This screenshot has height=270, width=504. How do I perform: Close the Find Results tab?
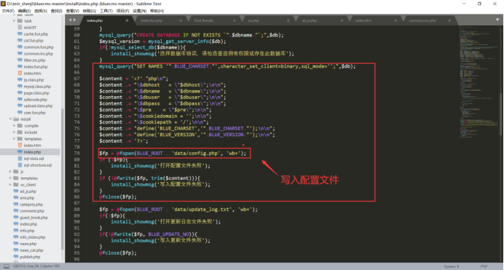[235, 20]
